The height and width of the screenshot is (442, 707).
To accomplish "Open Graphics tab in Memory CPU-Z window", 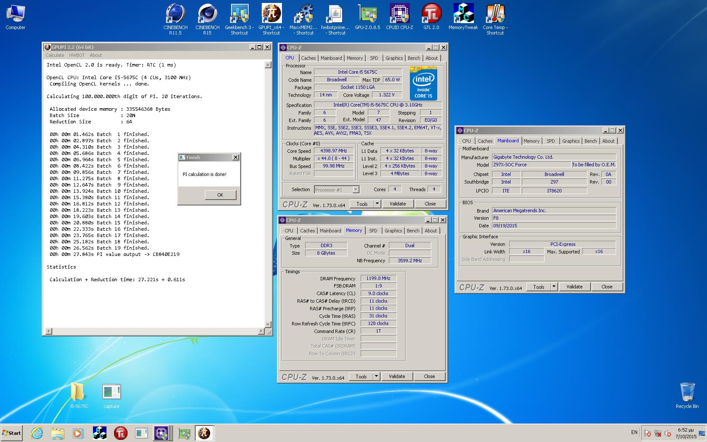I will click(x=393, y=231).
